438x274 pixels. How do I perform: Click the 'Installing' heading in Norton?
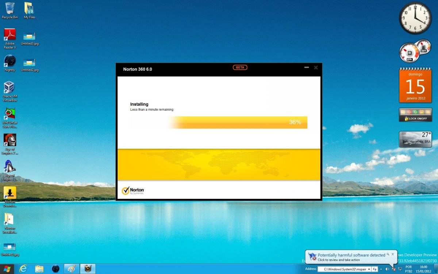tap(139, 104)
